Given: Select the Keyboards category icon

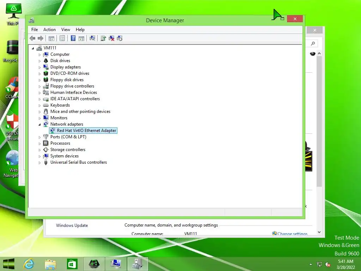Looking at the screenshot, I should [46, 105].
